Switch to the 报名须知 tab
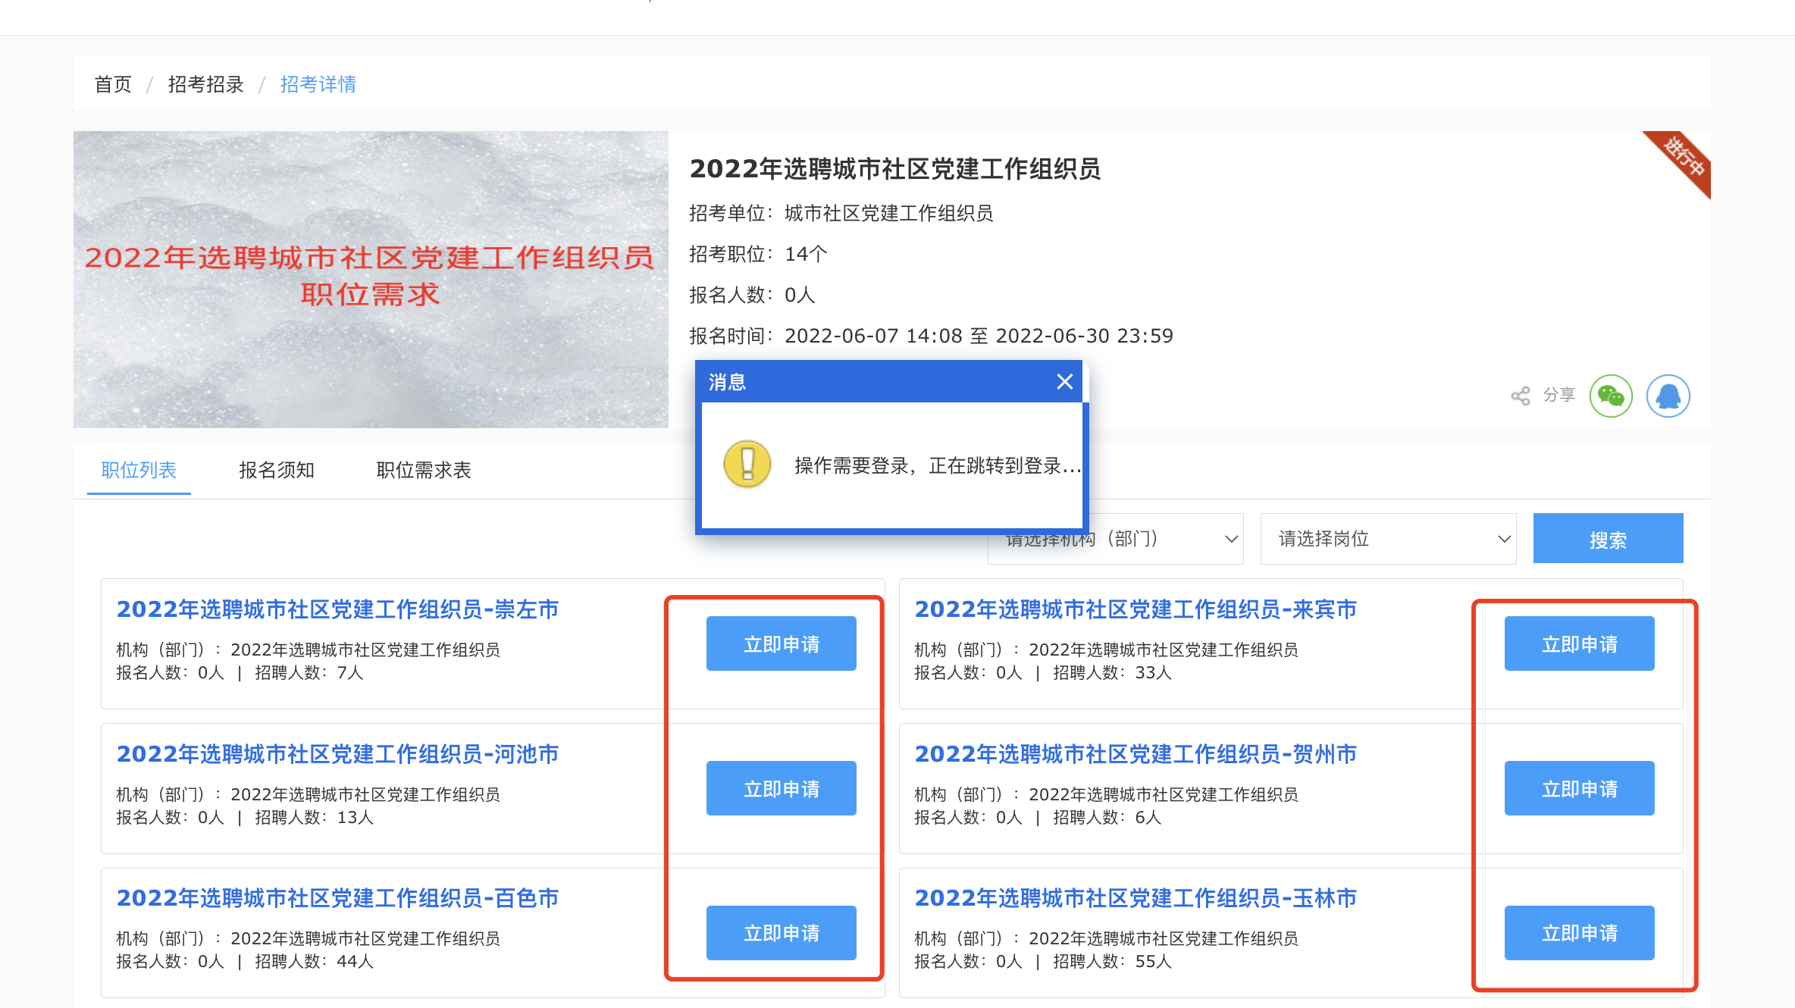The width and height of the screenshot is (1795, 1008). 276,470
